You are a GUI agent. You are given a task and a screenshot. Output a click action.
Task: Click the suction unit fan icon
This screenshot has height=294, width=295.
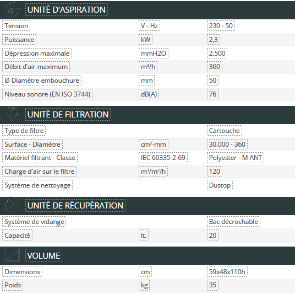tap(12, 10)
